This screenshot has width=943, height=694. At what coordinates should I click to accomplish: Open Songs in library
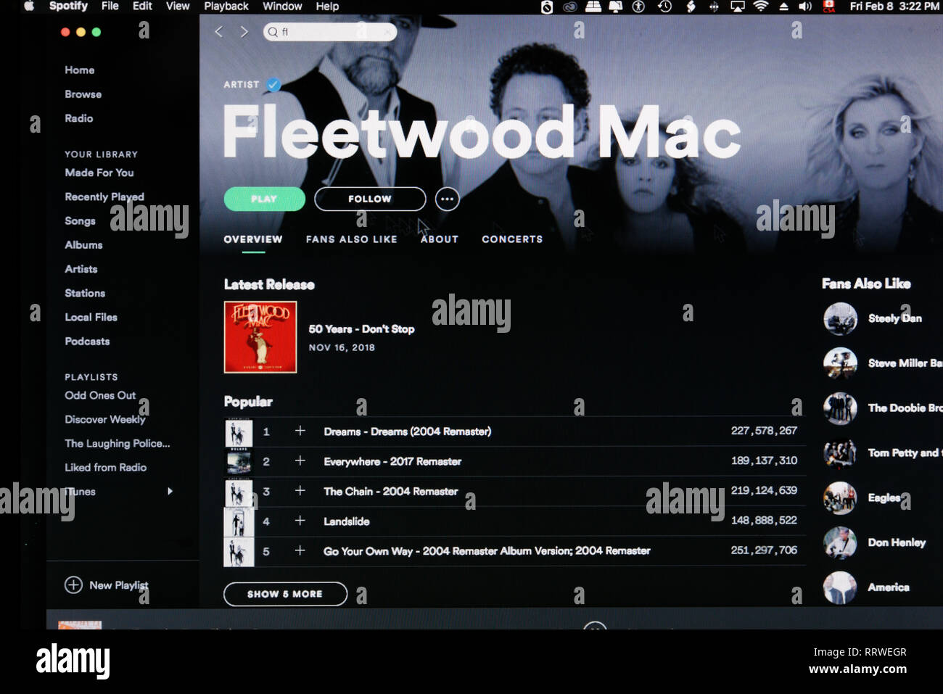click(x=81, y=220)
